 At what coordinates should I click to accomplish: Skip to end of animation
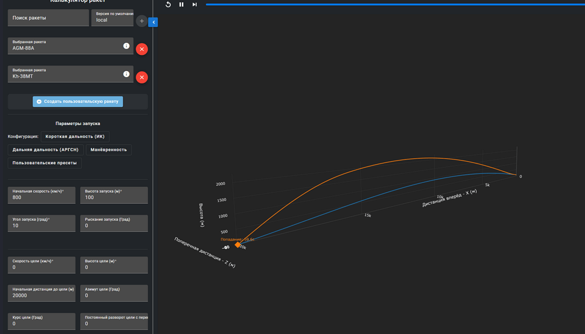click(195, 5)
